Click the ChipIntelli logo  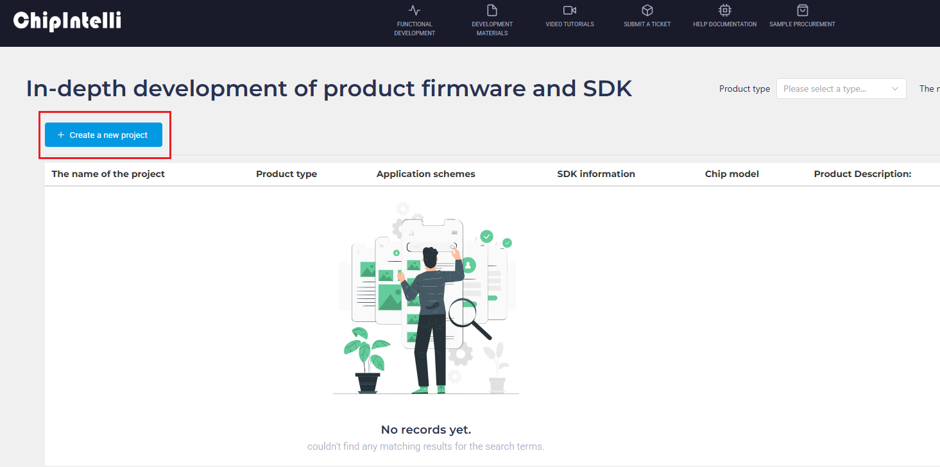point(67,21)
